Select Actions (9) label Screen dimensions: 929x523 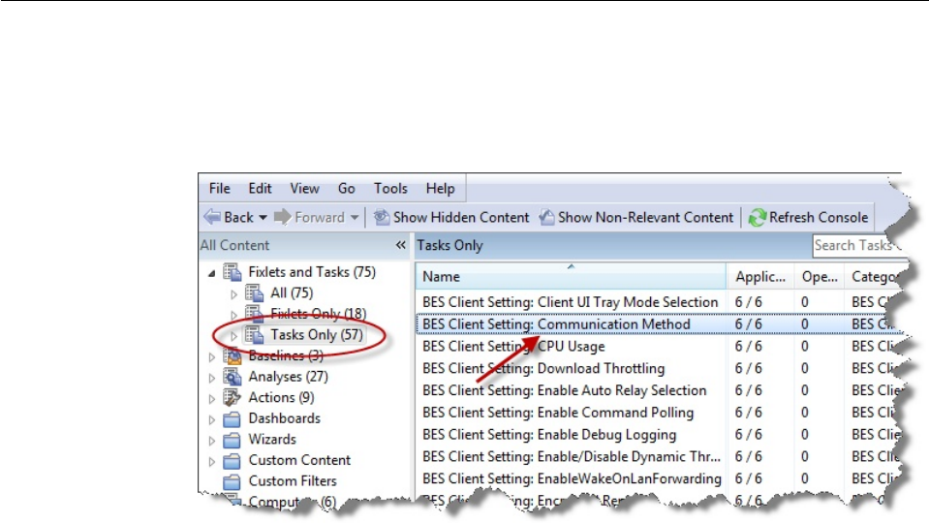click(282, 397)
